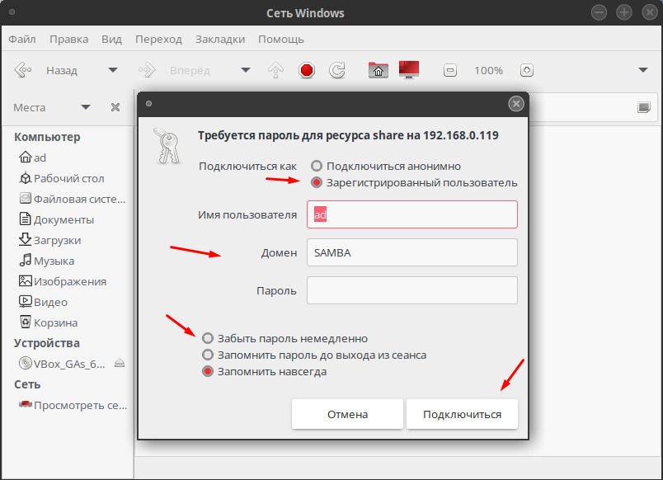The image size is (663, 480).
Task: Click the Места sidebar title label
Action: [29, 107]
